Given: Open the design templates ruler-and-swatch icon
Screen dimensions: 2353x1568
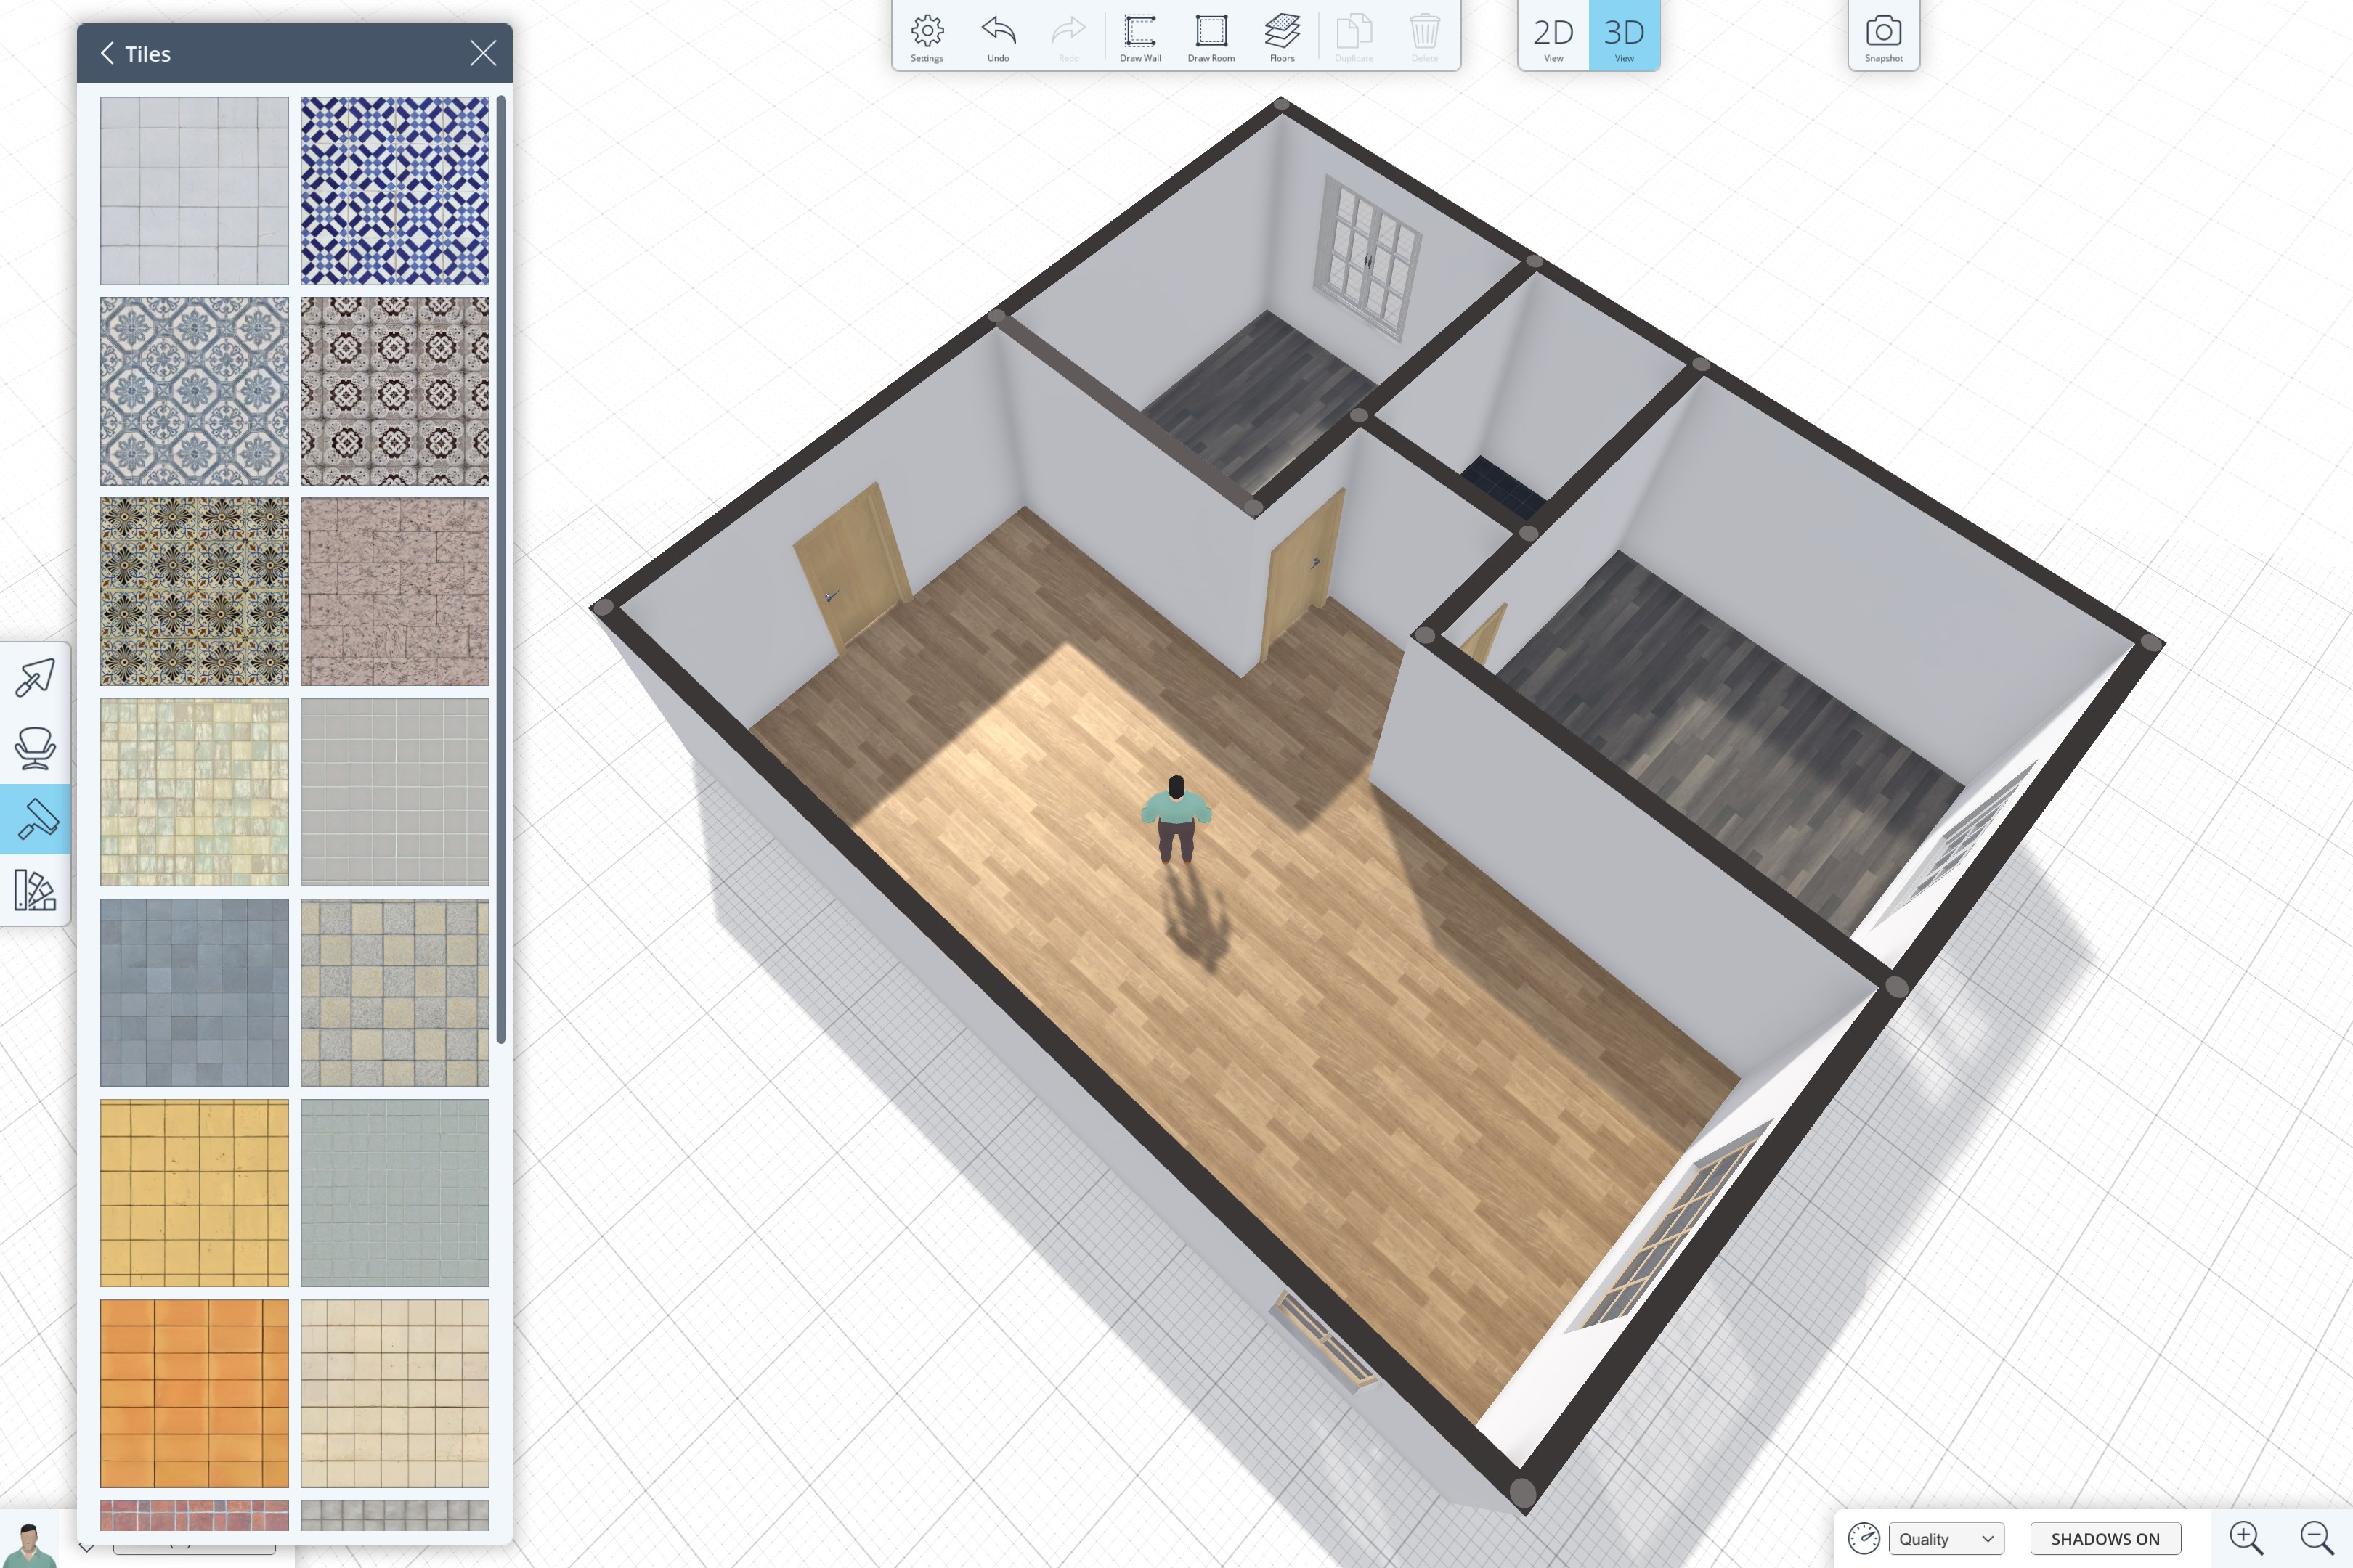Looking at the screenshot, I should tap(35, 890).
